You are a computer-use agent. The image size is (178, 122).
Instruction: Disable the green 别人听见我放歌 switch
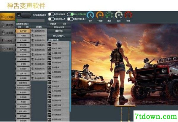pos(70,14)
